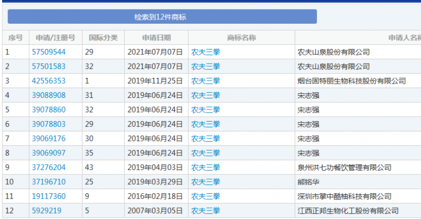The height and width of the screenshot is (219, 421).
Task: Select applicant 熊铭华 in row 10
Action: 308,182
